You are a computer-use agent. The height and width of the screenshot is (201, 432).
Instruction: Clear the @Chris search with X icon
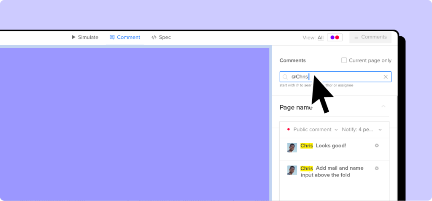[386, 77]
